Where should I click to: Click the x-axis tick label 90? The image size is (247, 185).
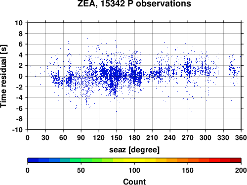(81, 138)
